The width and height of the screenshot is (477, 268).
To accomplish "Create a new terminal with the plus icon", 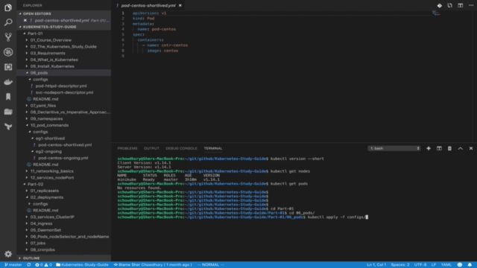I will (429, 148).
